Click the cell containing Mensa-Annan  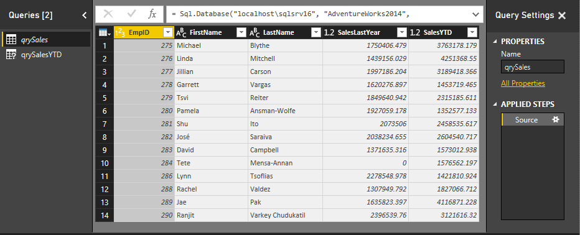tap(285, 163)
